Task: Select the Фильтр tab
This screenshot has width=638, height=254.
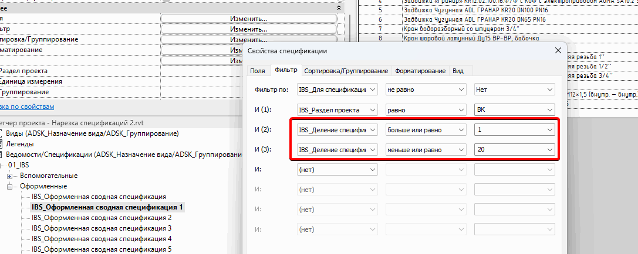Action: [x=286, y=70]
